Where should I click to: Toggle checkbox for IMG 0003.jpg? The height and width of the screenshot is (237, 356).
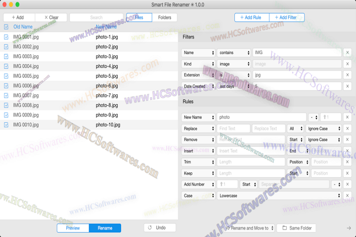pos(6,56)
